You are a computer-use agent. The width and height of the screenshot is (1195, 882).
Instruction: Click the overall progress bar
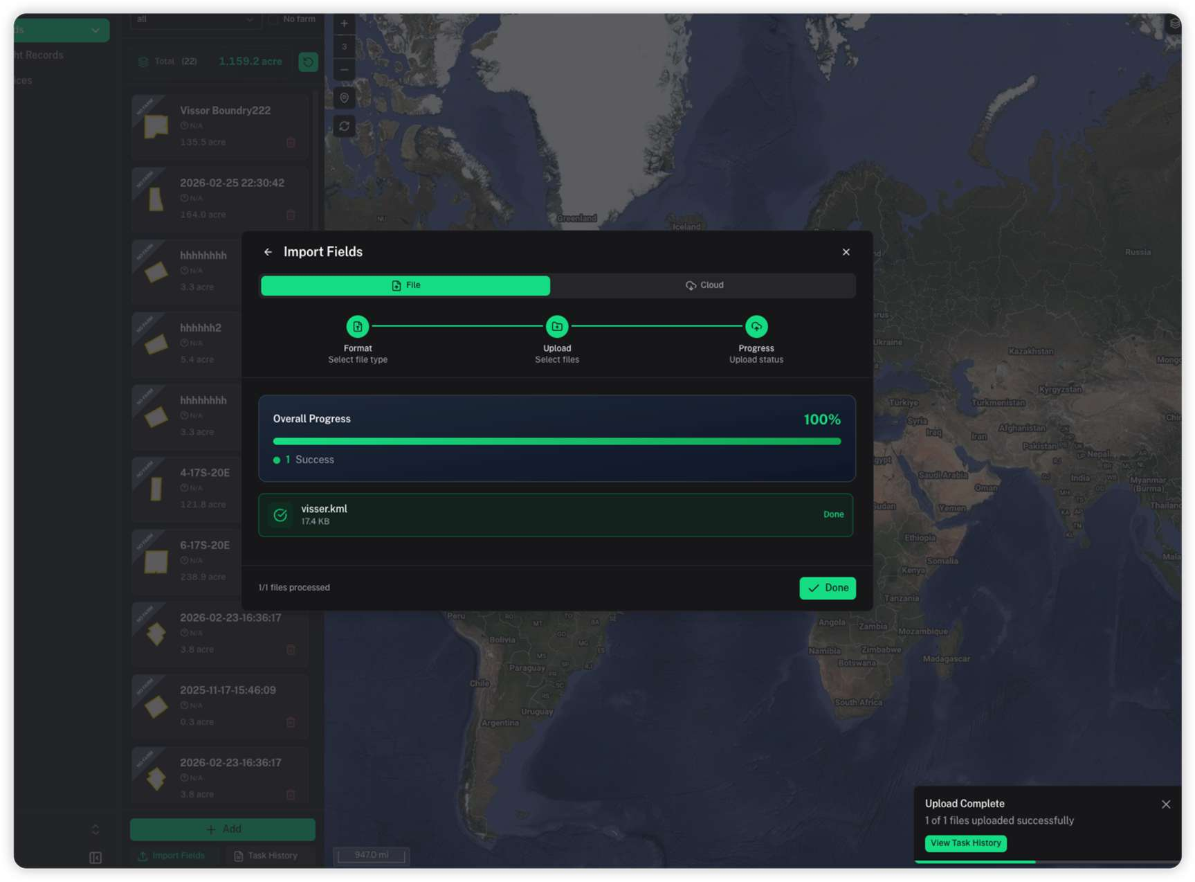556,441
